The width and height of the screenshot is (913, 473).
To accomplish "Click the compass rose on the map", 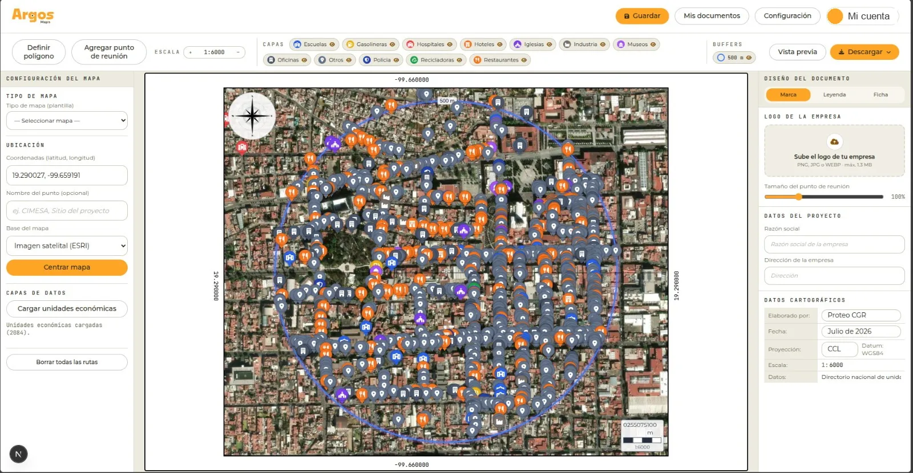I will tap(252, 116).
